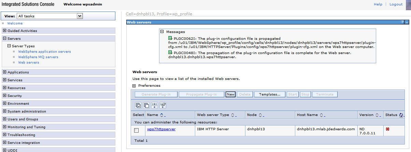Expand the Services navigation section
This screenshot has height=152, width=411.
(x=4, y=80)
